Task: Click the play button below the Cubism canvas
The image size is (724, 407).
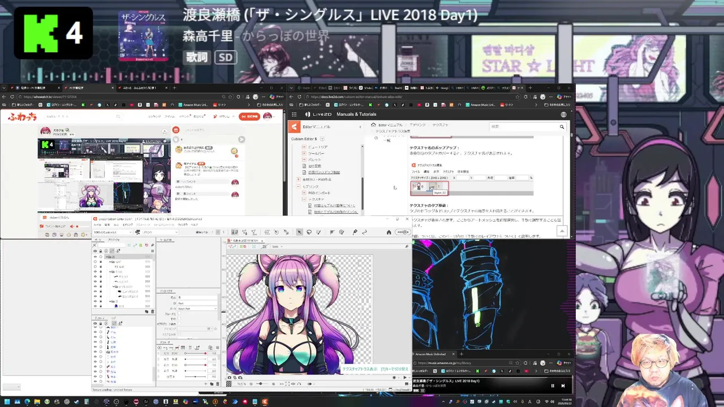Action: pyautogui.click(x=404, y=377)
